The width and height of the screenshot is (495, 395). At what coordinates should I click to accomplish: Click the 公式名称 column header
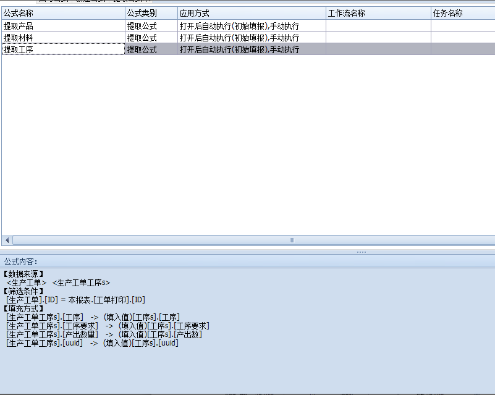click(x=62, y=13)
